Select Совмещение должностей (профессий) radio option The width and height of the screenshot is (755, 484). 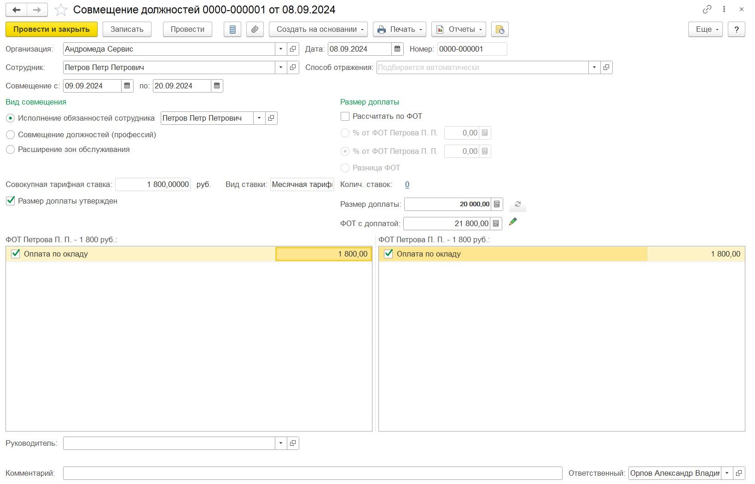pos(11,134)
